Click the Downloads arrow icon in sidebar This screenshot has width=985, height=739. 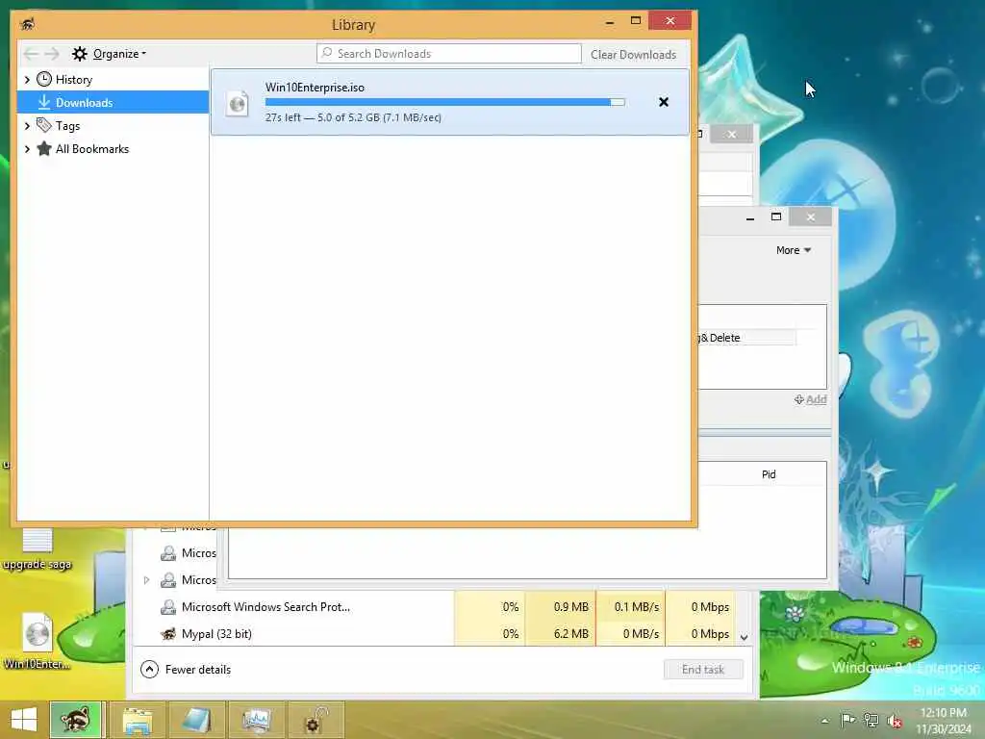(44, 102)
